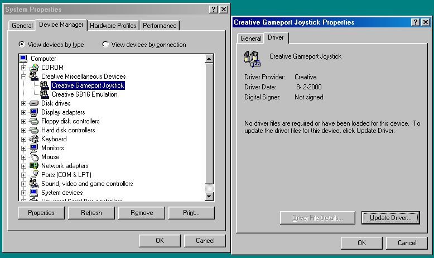Click the Floppy disk controllers icon
This screenshot has height=258, width=434.
(x=34, y=121)
